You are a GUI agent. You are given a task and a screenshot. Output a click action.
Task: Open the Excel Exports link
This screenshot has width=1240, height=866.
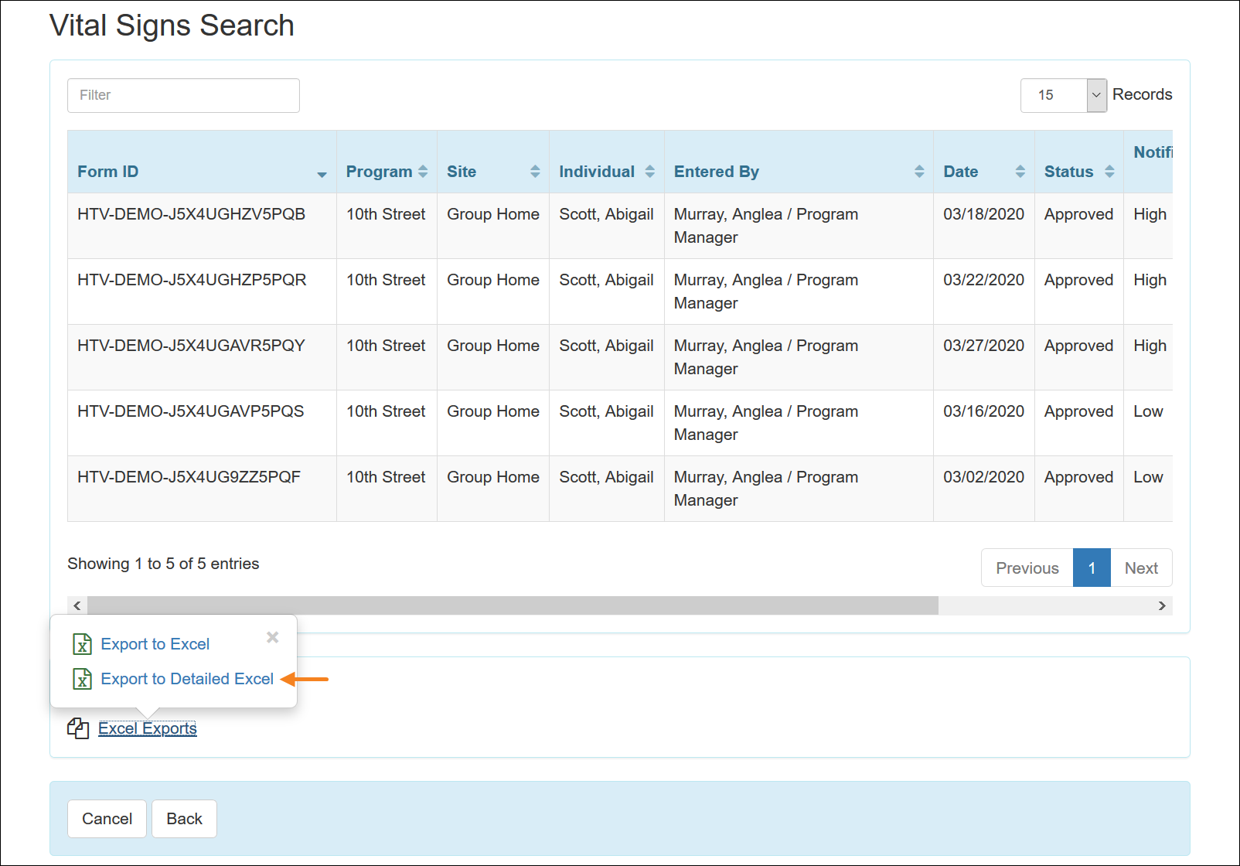pos(148,728)
